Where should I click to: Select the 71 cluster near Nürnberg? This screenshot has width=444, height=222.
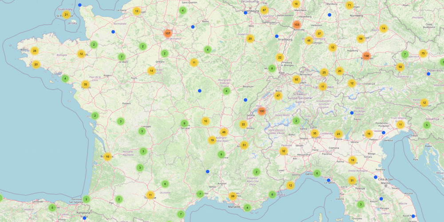[x=349, y=5]
